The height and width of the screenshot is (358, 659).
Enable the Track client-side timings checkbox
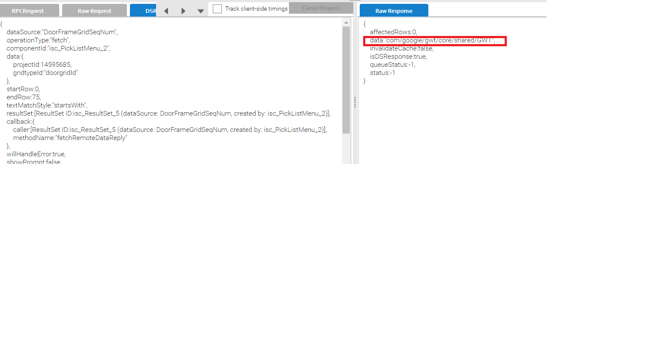217,9
